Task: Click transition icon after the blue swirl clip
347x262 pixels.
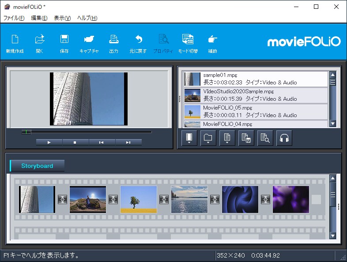Action: pos(266,199)
